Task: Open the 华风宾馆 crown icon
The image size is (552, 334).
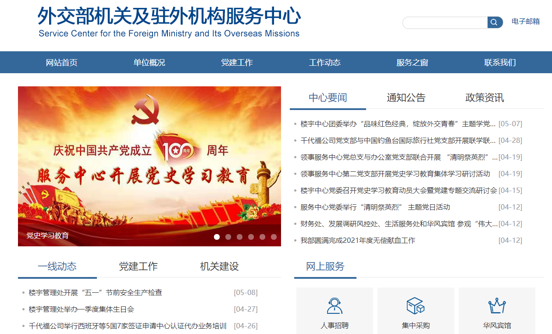Action: click(497, 306)
